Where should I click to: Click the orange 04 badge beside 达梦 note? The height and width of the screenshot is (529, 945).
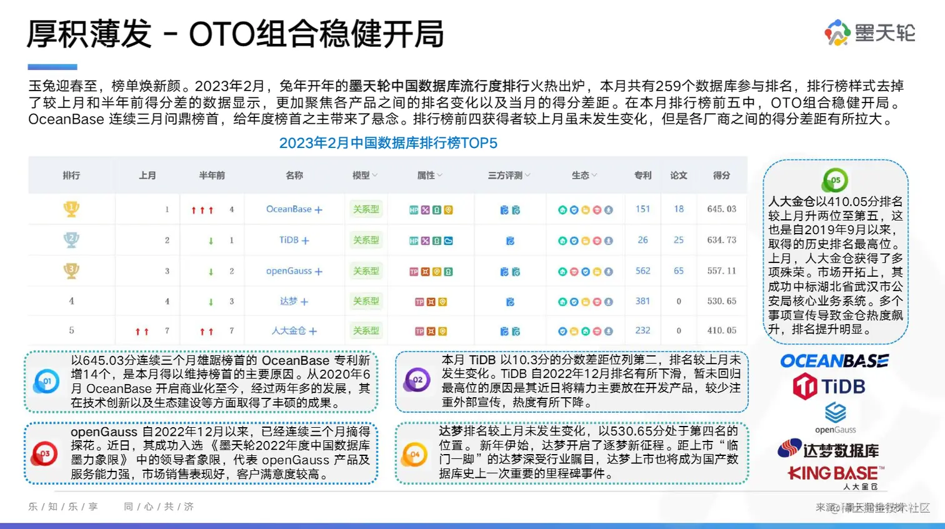coord(414,455)
